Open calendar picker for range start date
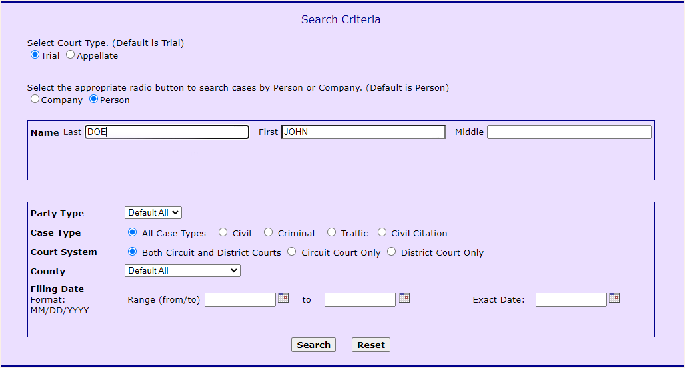This screenshot has width=685, height=368. pos(283,298)
